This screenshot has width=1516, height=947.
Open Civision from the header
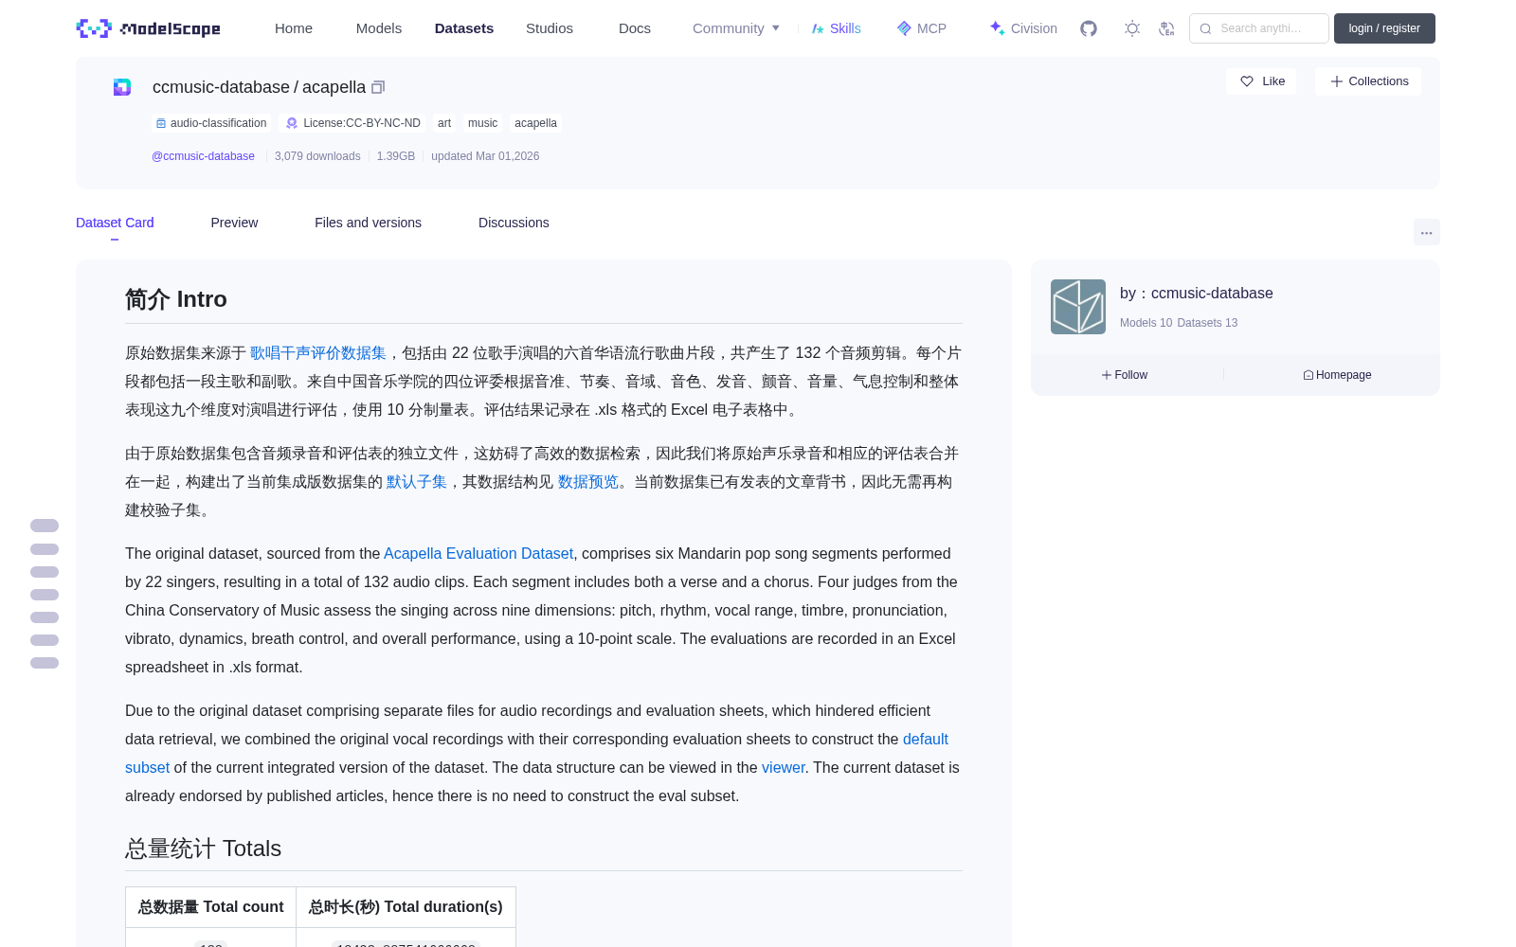[1023, 28]
